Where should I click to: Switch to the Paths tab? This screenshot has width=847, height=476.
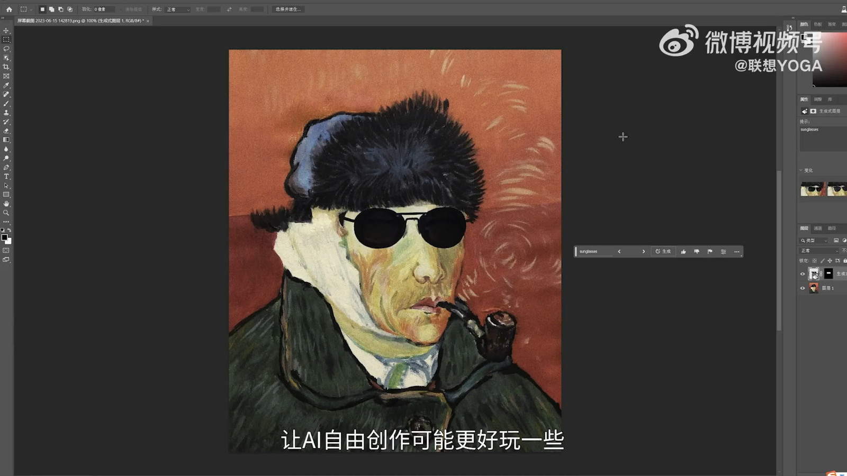[832, 228]
